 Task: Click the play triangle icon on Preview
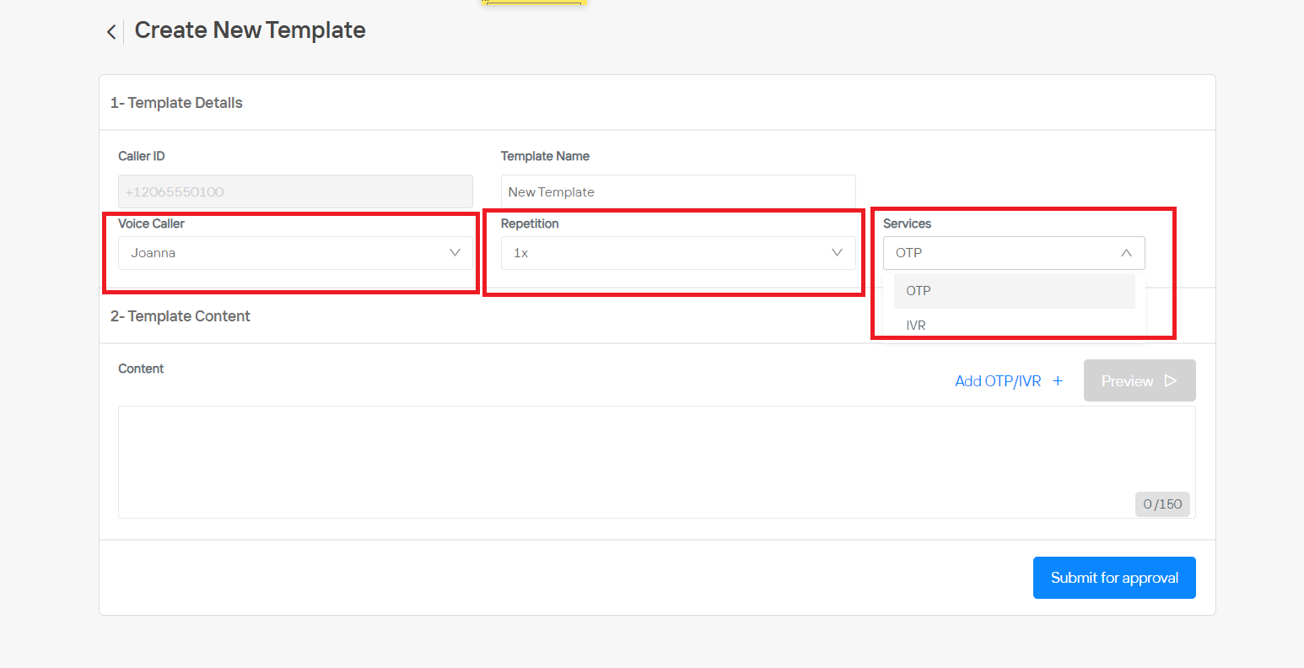[1170, 380]
